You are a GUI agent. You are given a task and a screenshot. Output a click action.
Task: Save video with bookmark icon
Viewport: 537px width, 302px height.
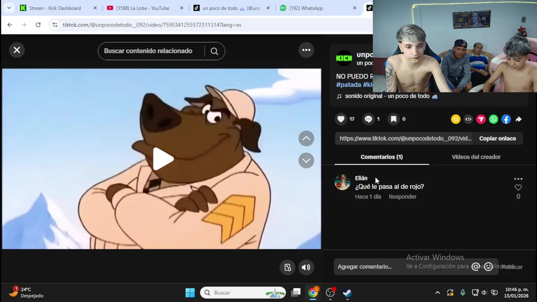(x=394, y=119)
